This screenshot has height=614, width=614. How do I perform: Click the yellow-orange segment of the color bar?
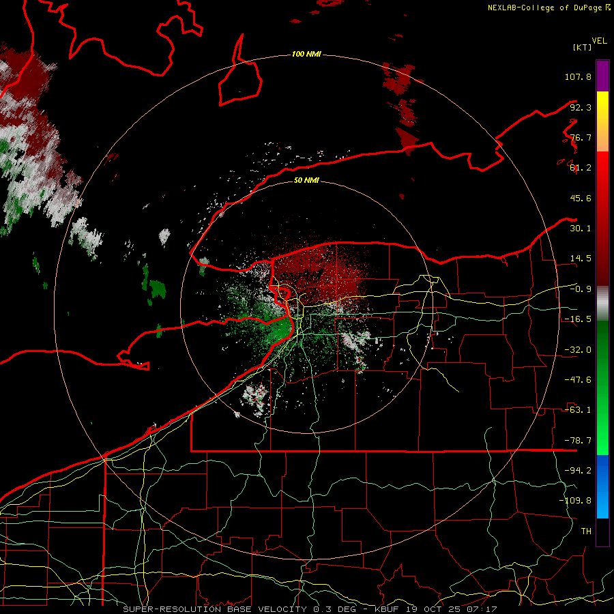point(602,121)
